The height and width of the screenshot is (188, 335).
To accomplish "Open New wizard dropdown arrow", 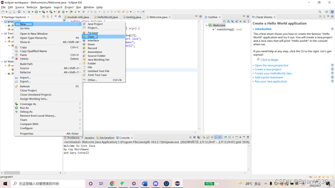I will [x=6, y=12].
